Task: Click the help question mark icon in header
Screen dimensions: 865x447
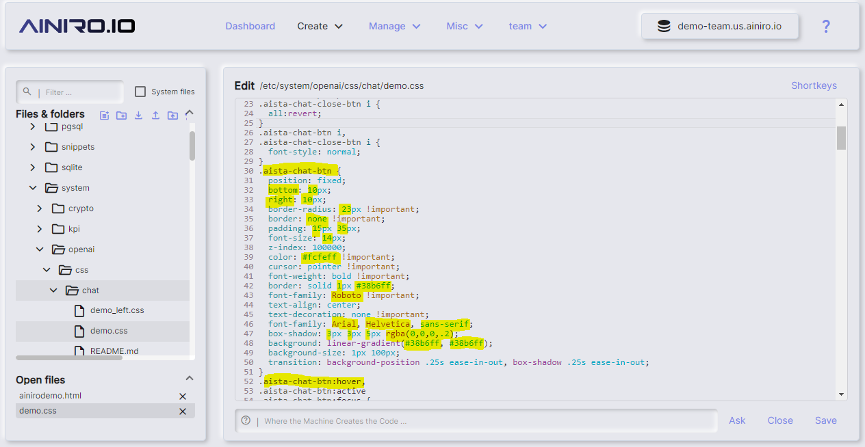Action: [826, 26]
